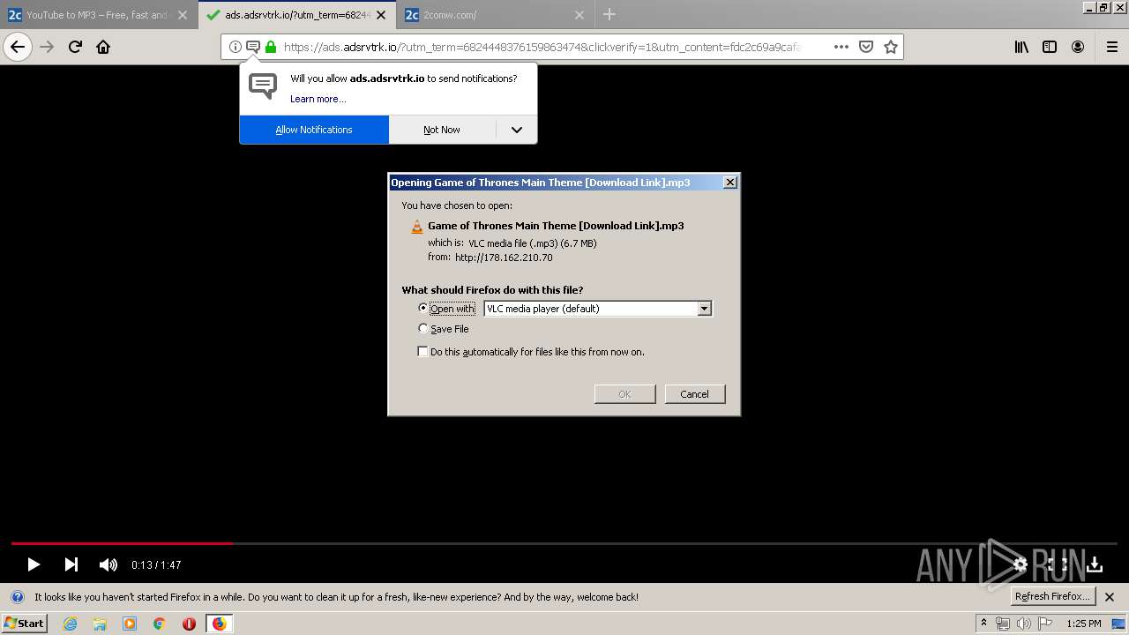The width and height of the screenshot is (1129, 635).
Task: Download the video with the arrow icon
Action: click(x=1094, y=564)
